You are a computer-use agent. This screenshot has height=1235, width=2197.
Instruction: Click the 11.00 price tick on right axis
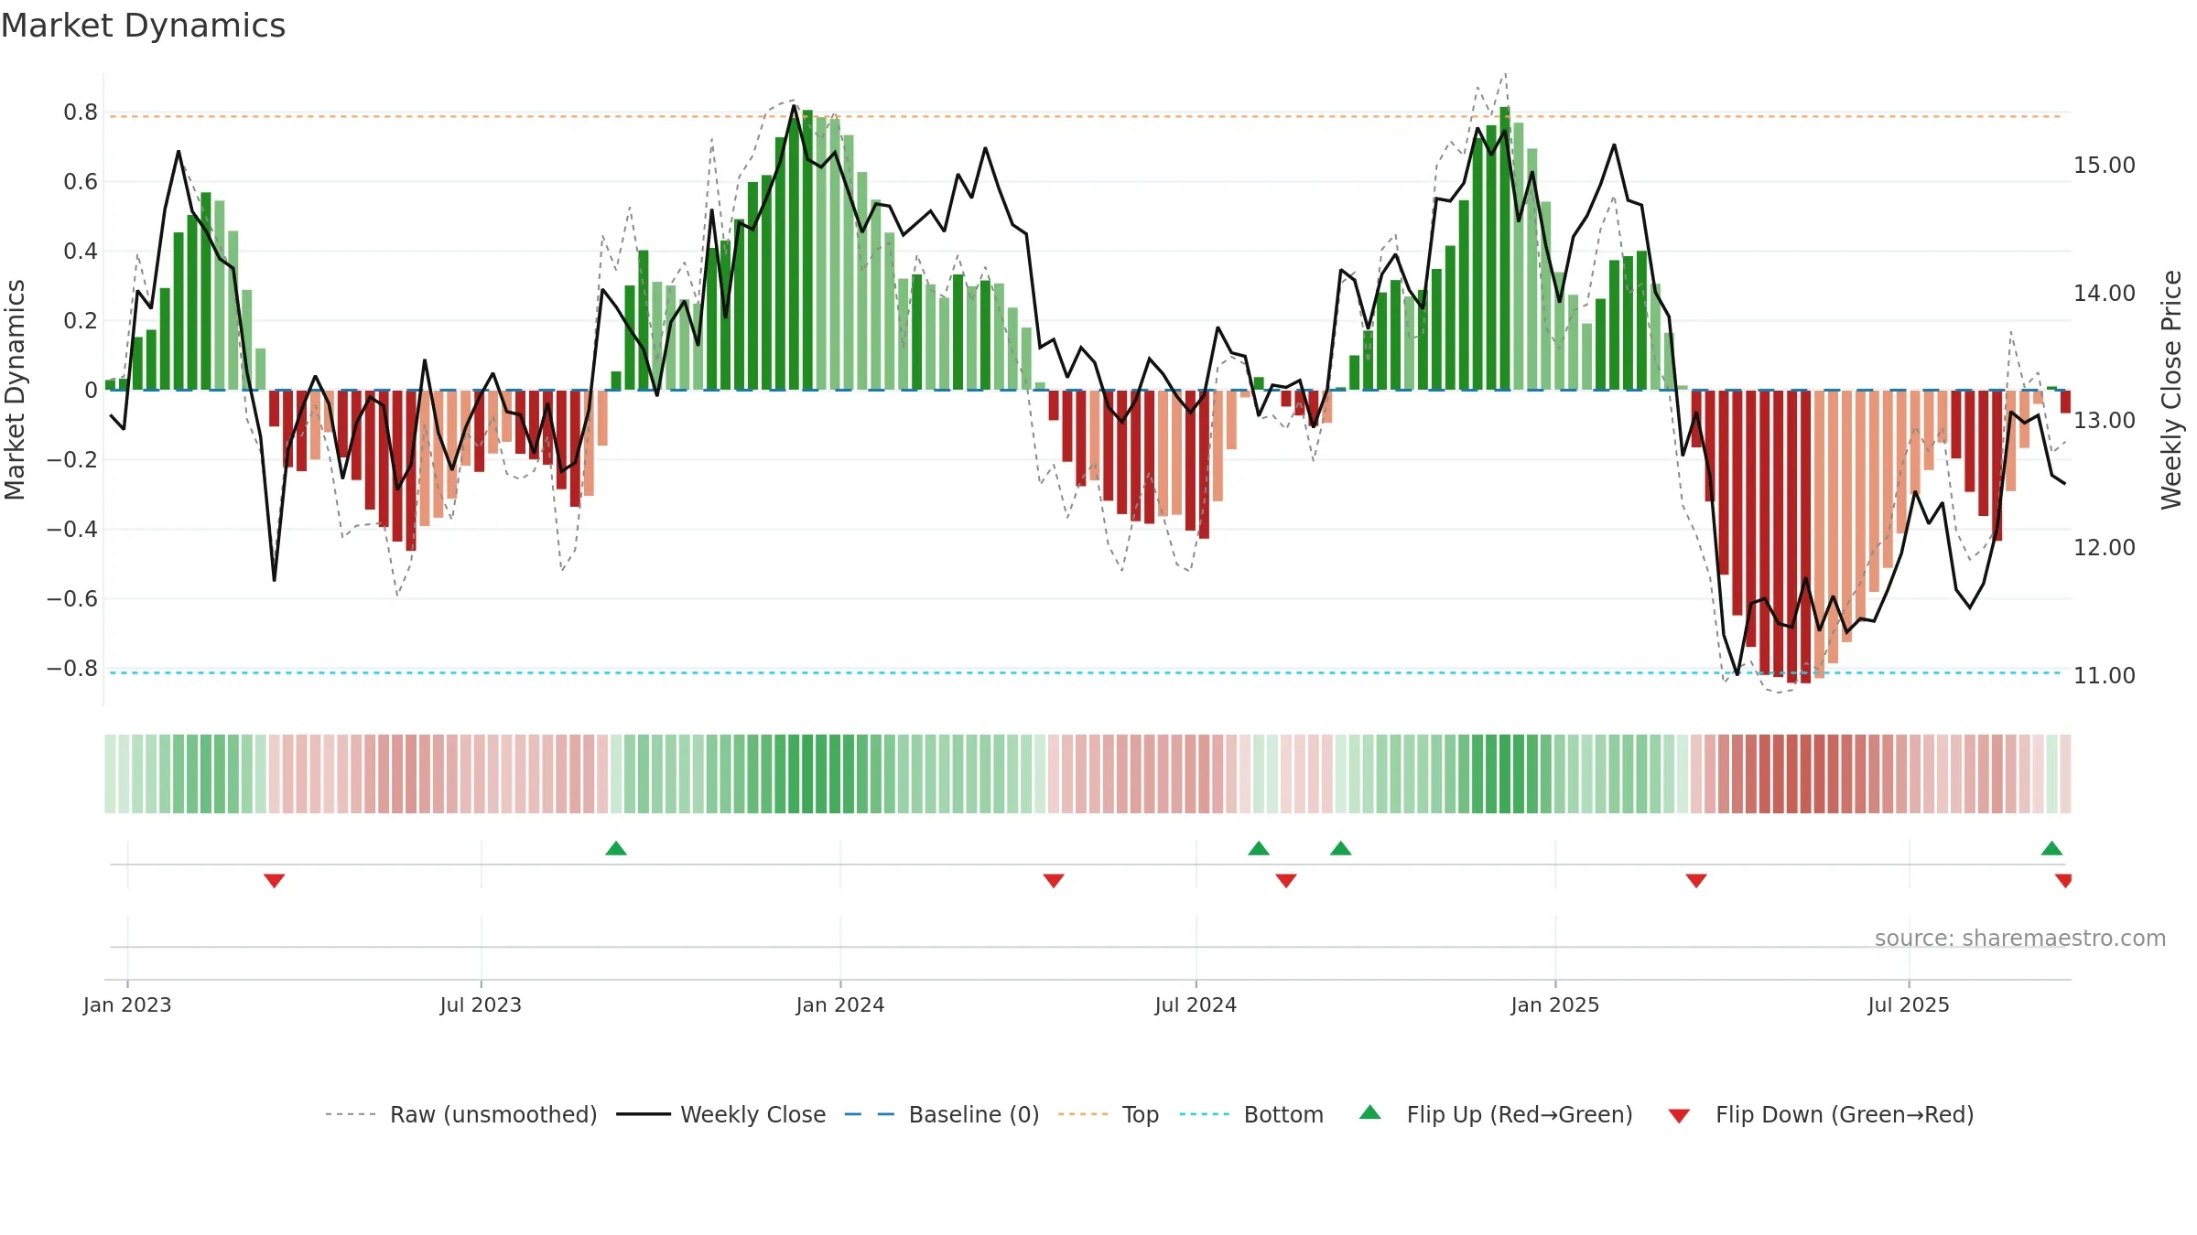2105,676
